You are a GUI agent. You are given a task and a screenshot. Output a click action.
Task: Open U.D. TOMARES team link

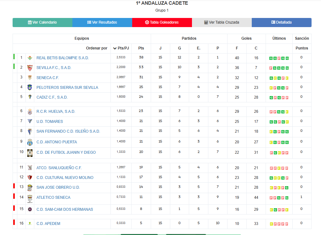click(x=50, y=122)
